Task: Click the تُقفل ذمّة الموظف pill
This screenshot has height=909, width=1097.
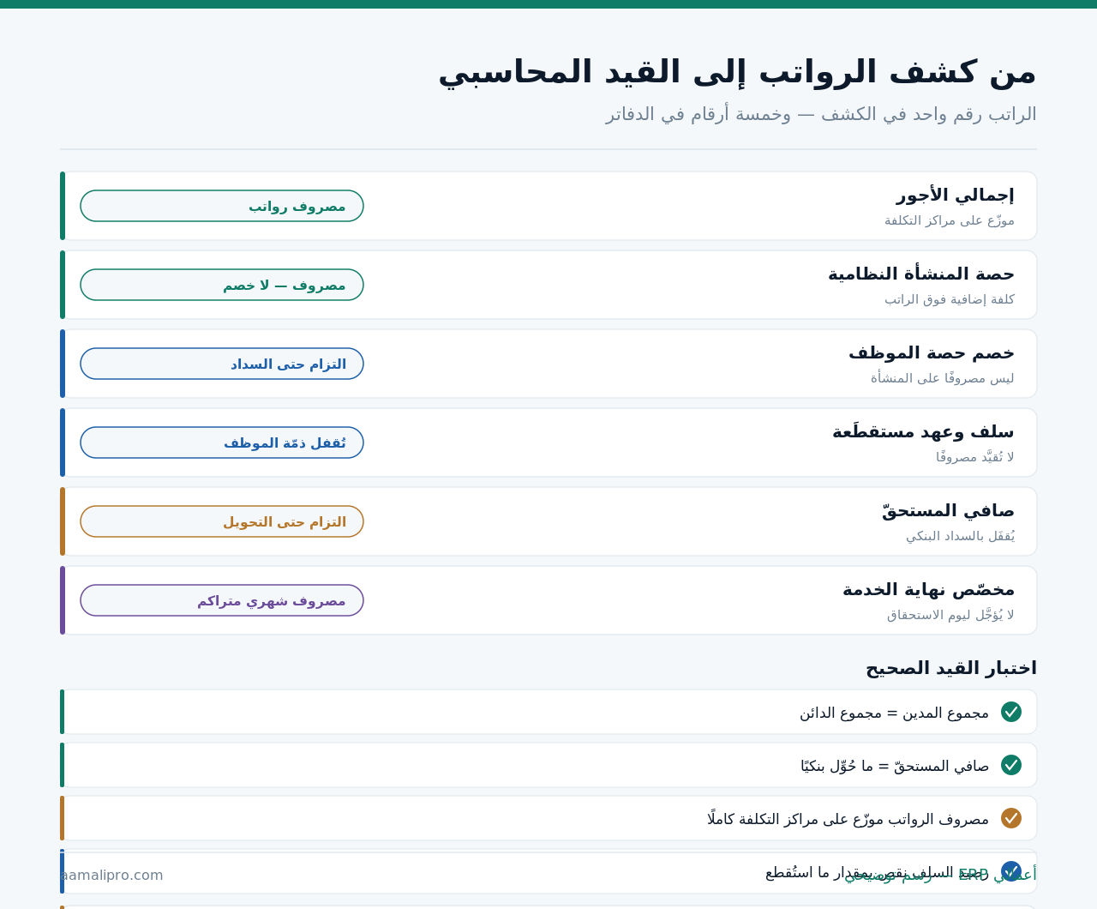Action: [x=222, y=442]
